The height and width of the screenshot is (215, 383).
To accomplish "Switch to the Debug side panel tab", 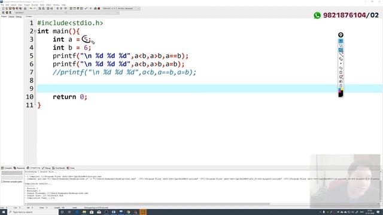I will pyautogui.click(x=19, y=17).
